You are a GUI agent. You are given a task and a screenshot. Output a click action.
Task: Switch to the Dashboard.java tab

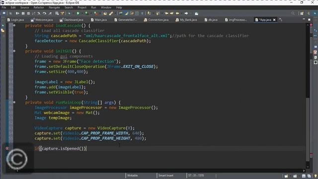[72, 20]
